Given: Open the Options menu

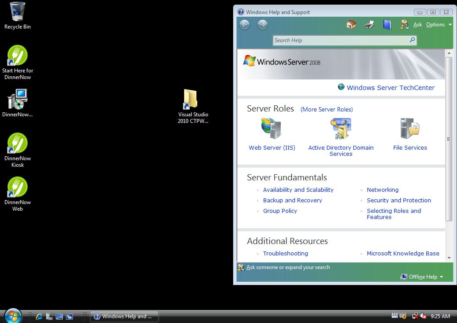Looking at the screenshot, I should tap(439, 25).
